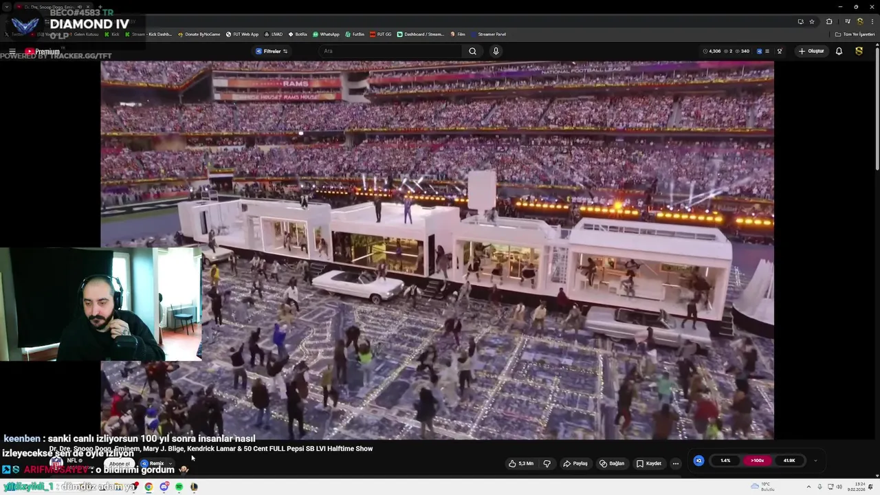Screen dimensions: 880x495
Task: Click the 41.9K stat pill
Action: click(789, 461)
